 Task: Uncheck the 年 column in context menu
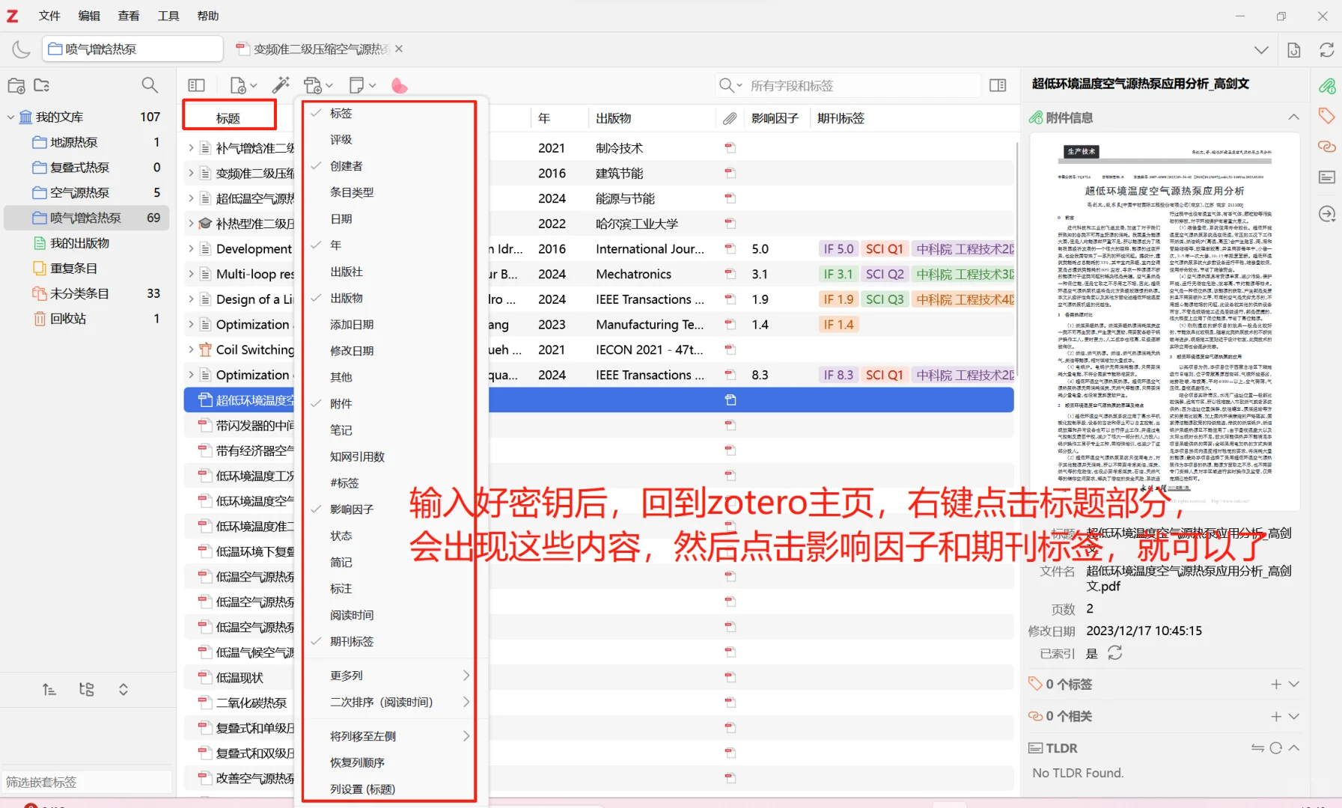335,245
